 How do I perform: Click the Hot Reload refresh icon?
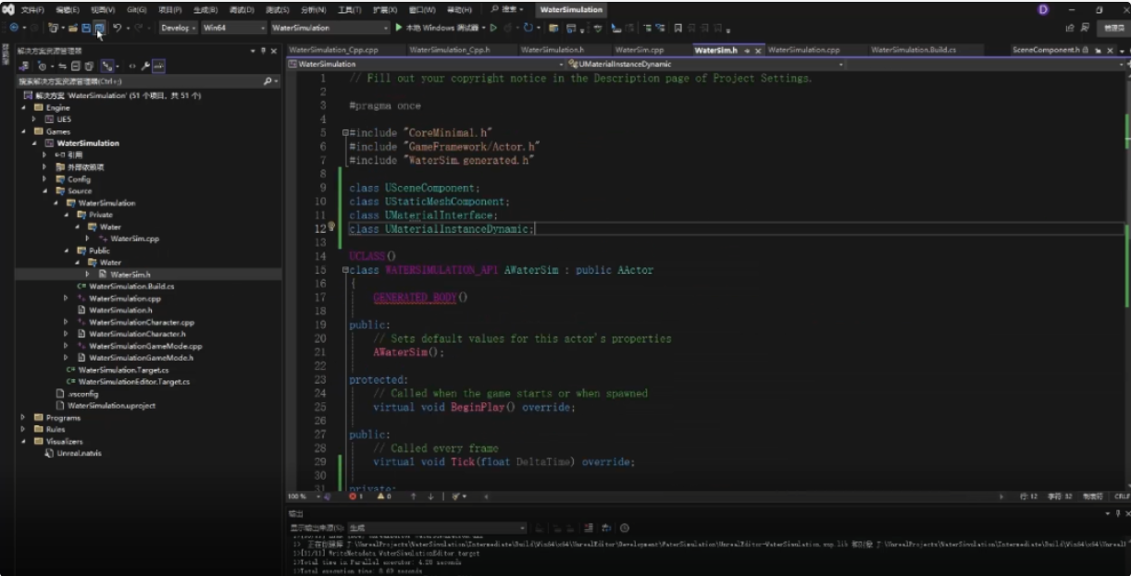click(528, 28)
